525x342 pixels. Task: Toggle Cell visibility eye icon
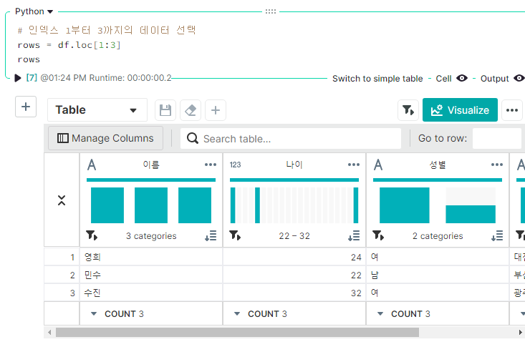462,78
